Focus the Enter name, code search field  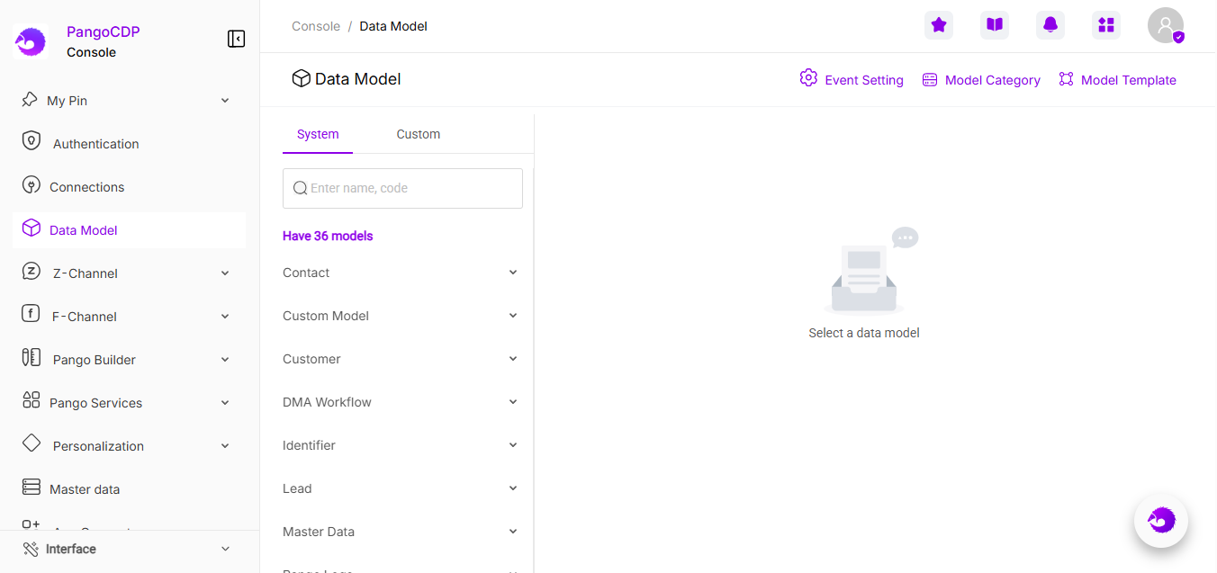[x=402, y=188]
